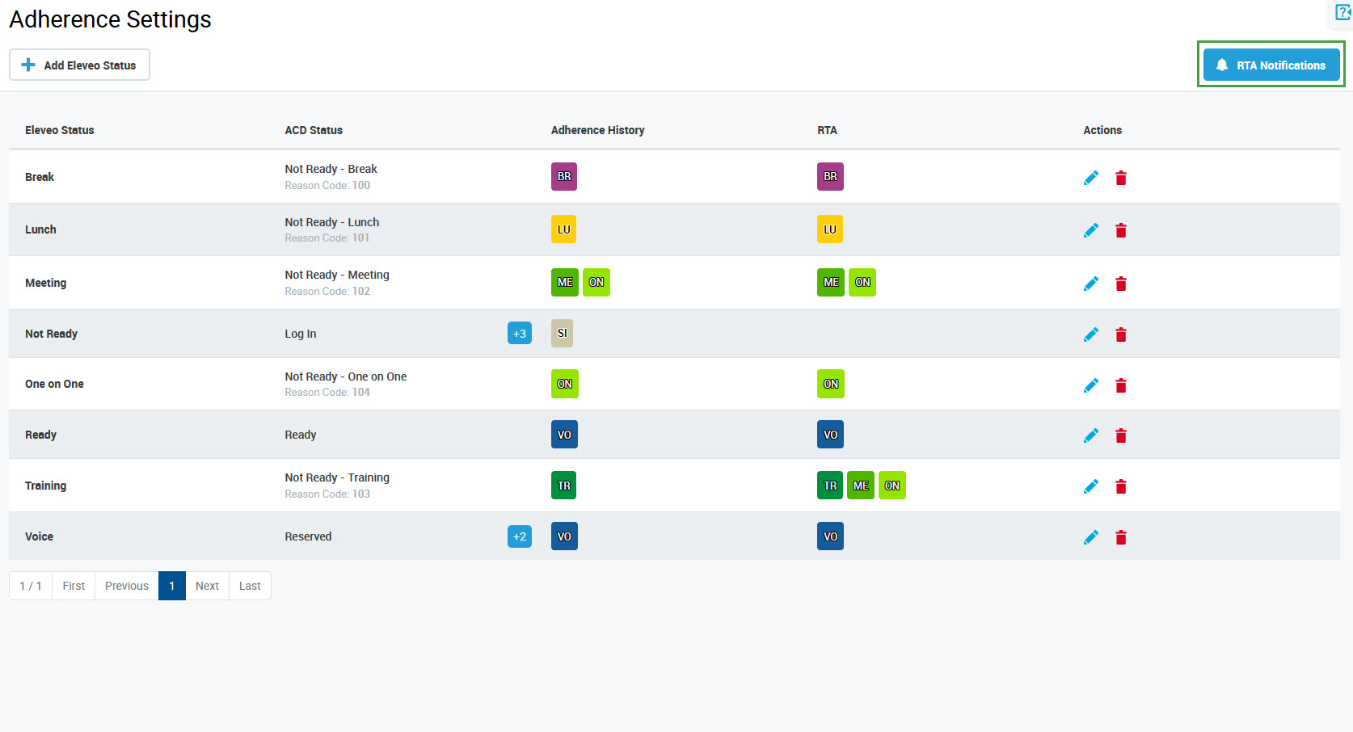Screen dimensions: 1353x732
Task: Edit the Training status row
Action: point(1090,486)
